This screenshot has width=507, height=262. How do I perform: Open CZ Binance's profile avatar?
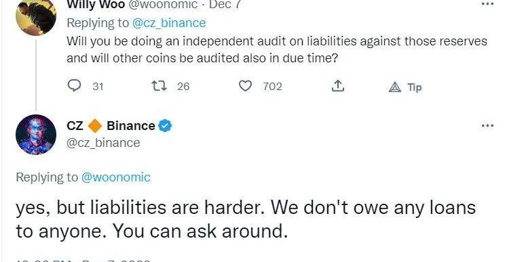[36, 135]
